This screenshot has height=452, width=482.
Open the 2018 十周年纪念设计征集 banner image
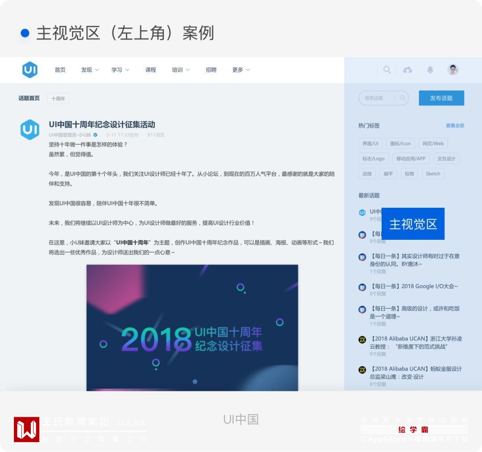coord(192,328)
